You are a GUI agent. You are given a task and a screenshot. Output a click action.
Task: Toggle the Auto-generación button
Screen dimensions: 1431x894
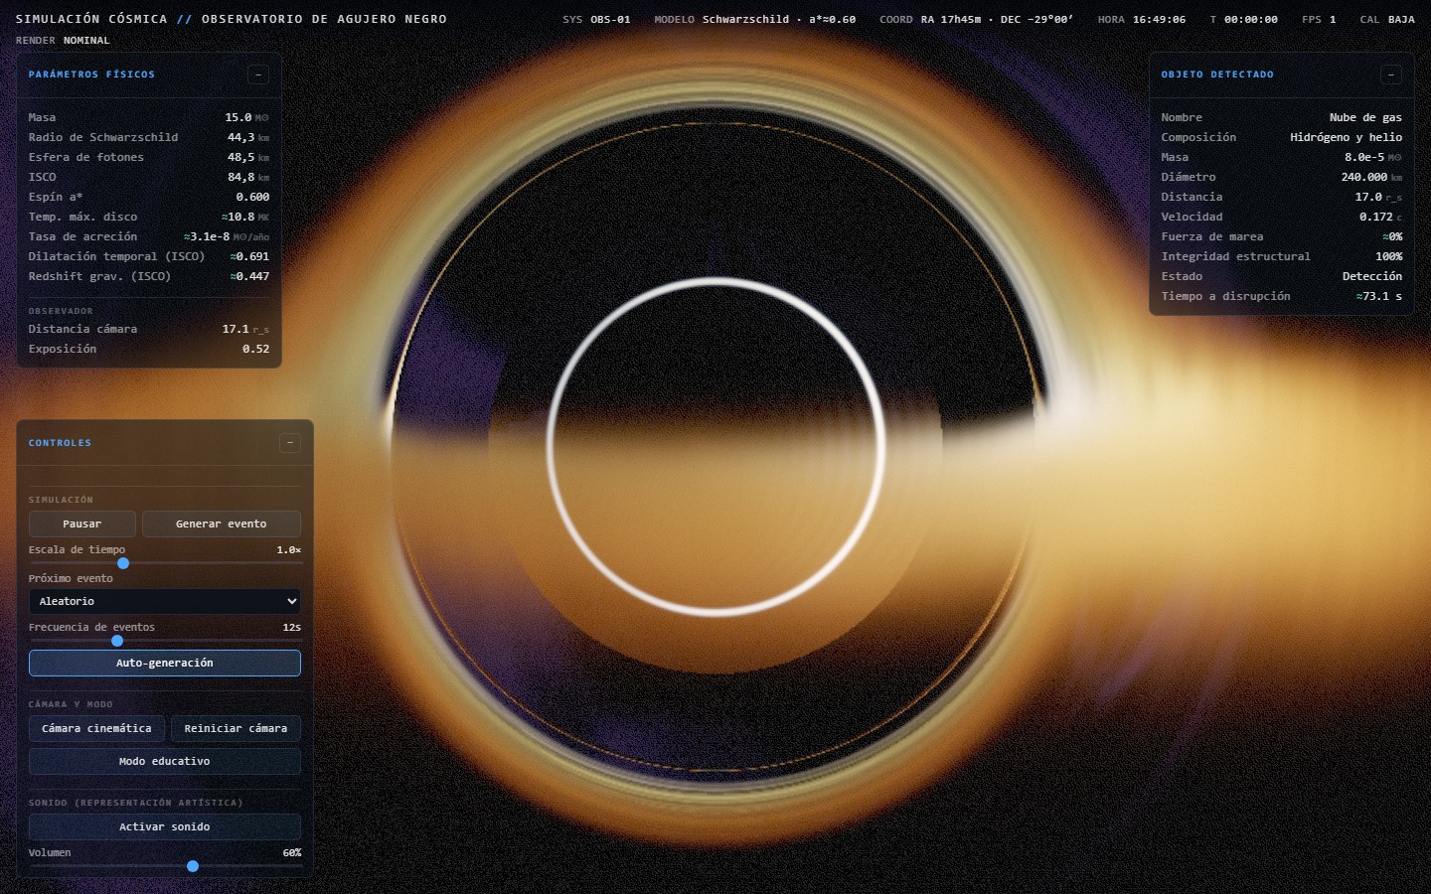[165, 663]
